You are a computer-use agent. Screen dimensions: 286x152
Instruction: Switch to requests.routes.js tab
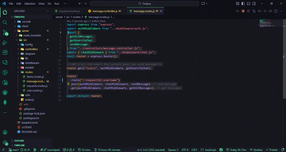(x=67, y=11)
